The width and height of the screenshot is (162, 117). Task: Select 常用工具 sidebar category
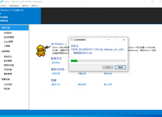pyautogui.click(x=14, y=28)
